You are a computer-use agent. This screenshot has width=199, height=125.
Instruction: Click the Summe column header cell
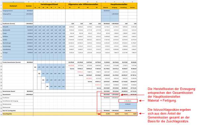click(x=29, y=6)
